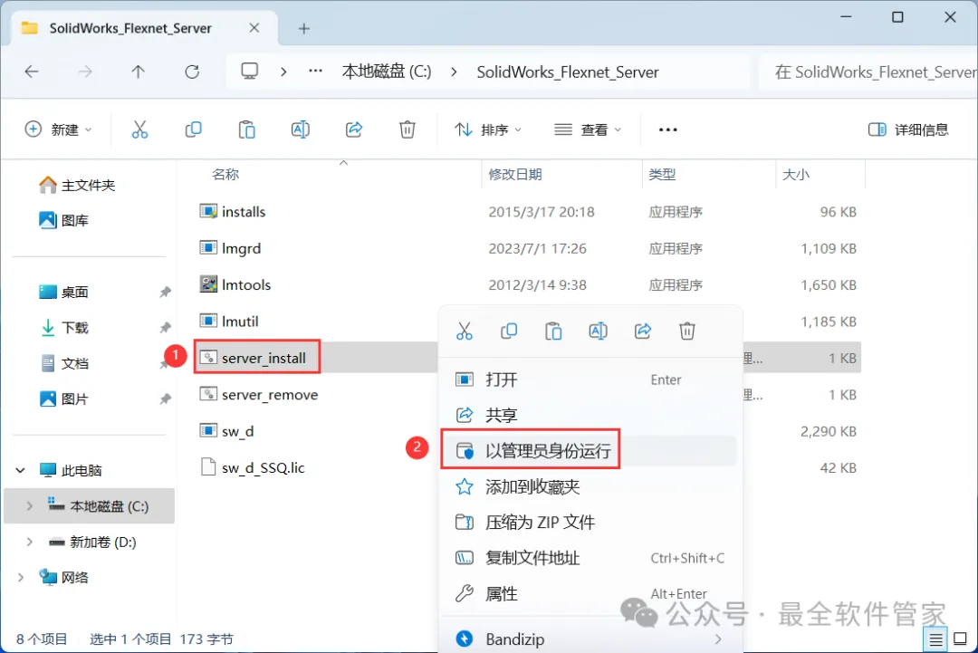Open the 排序 (Sort) dropdown

pos(488,130)
